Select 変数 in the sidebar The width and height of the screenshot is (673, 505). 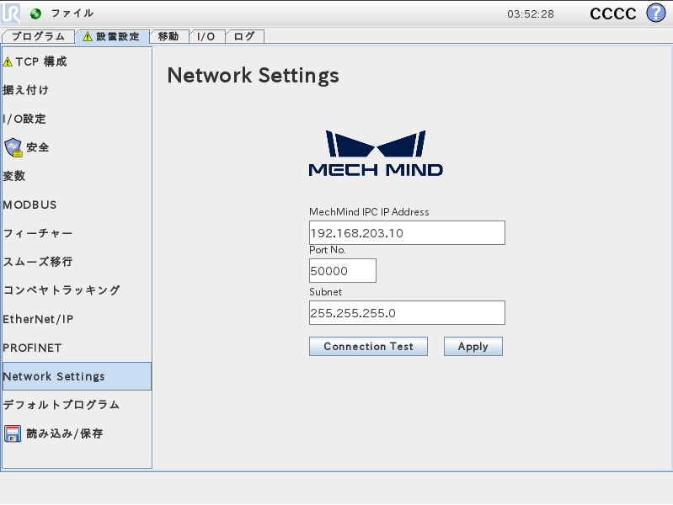point(77,176)
